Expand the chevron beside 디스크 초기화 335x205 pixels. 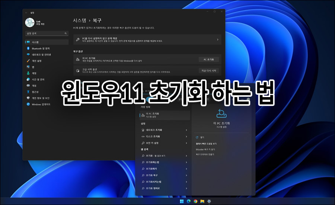(x=186, y=137)
